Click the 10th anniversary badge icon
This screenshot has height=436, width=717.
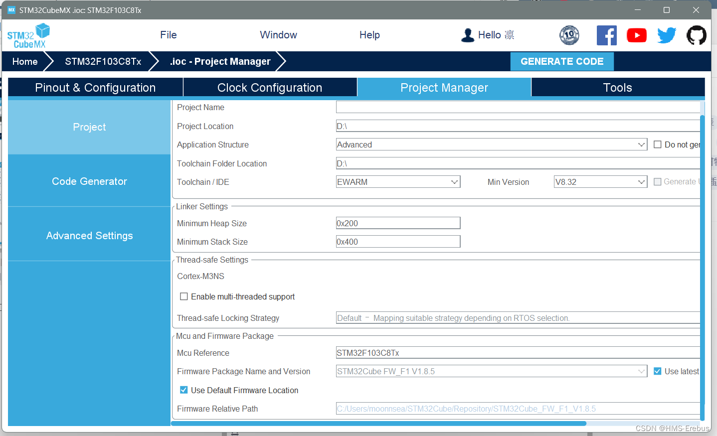(x=569, y=35)
